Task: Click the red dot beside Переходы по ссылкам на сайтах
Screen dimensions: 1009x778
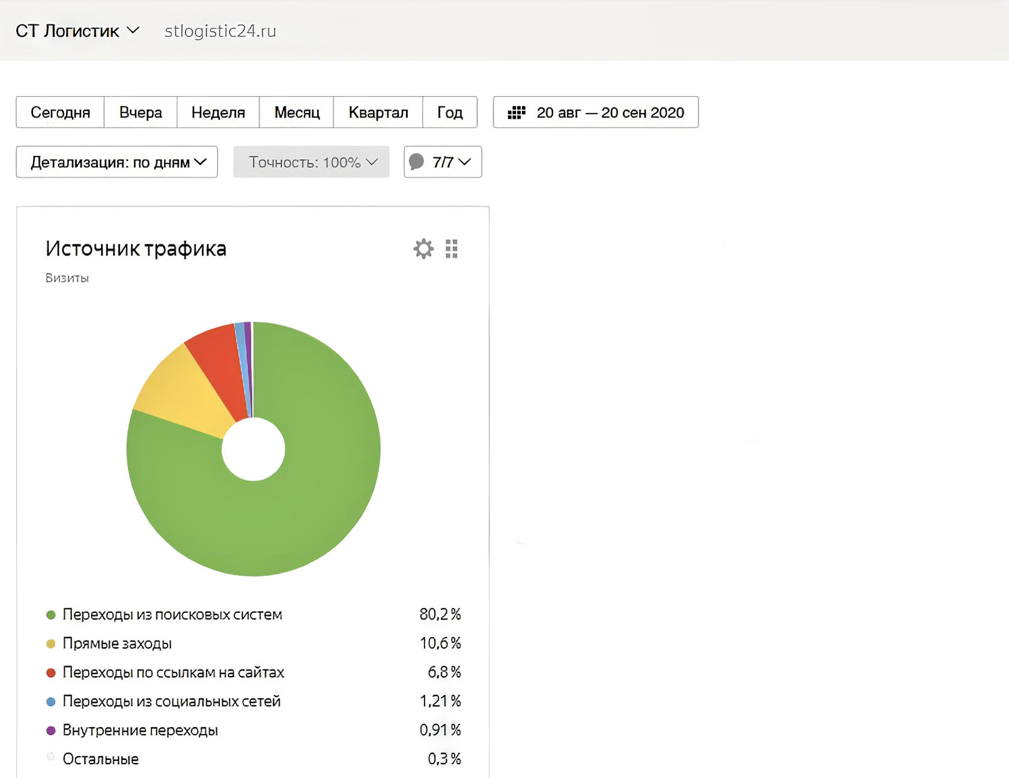Action: point(50,672)
